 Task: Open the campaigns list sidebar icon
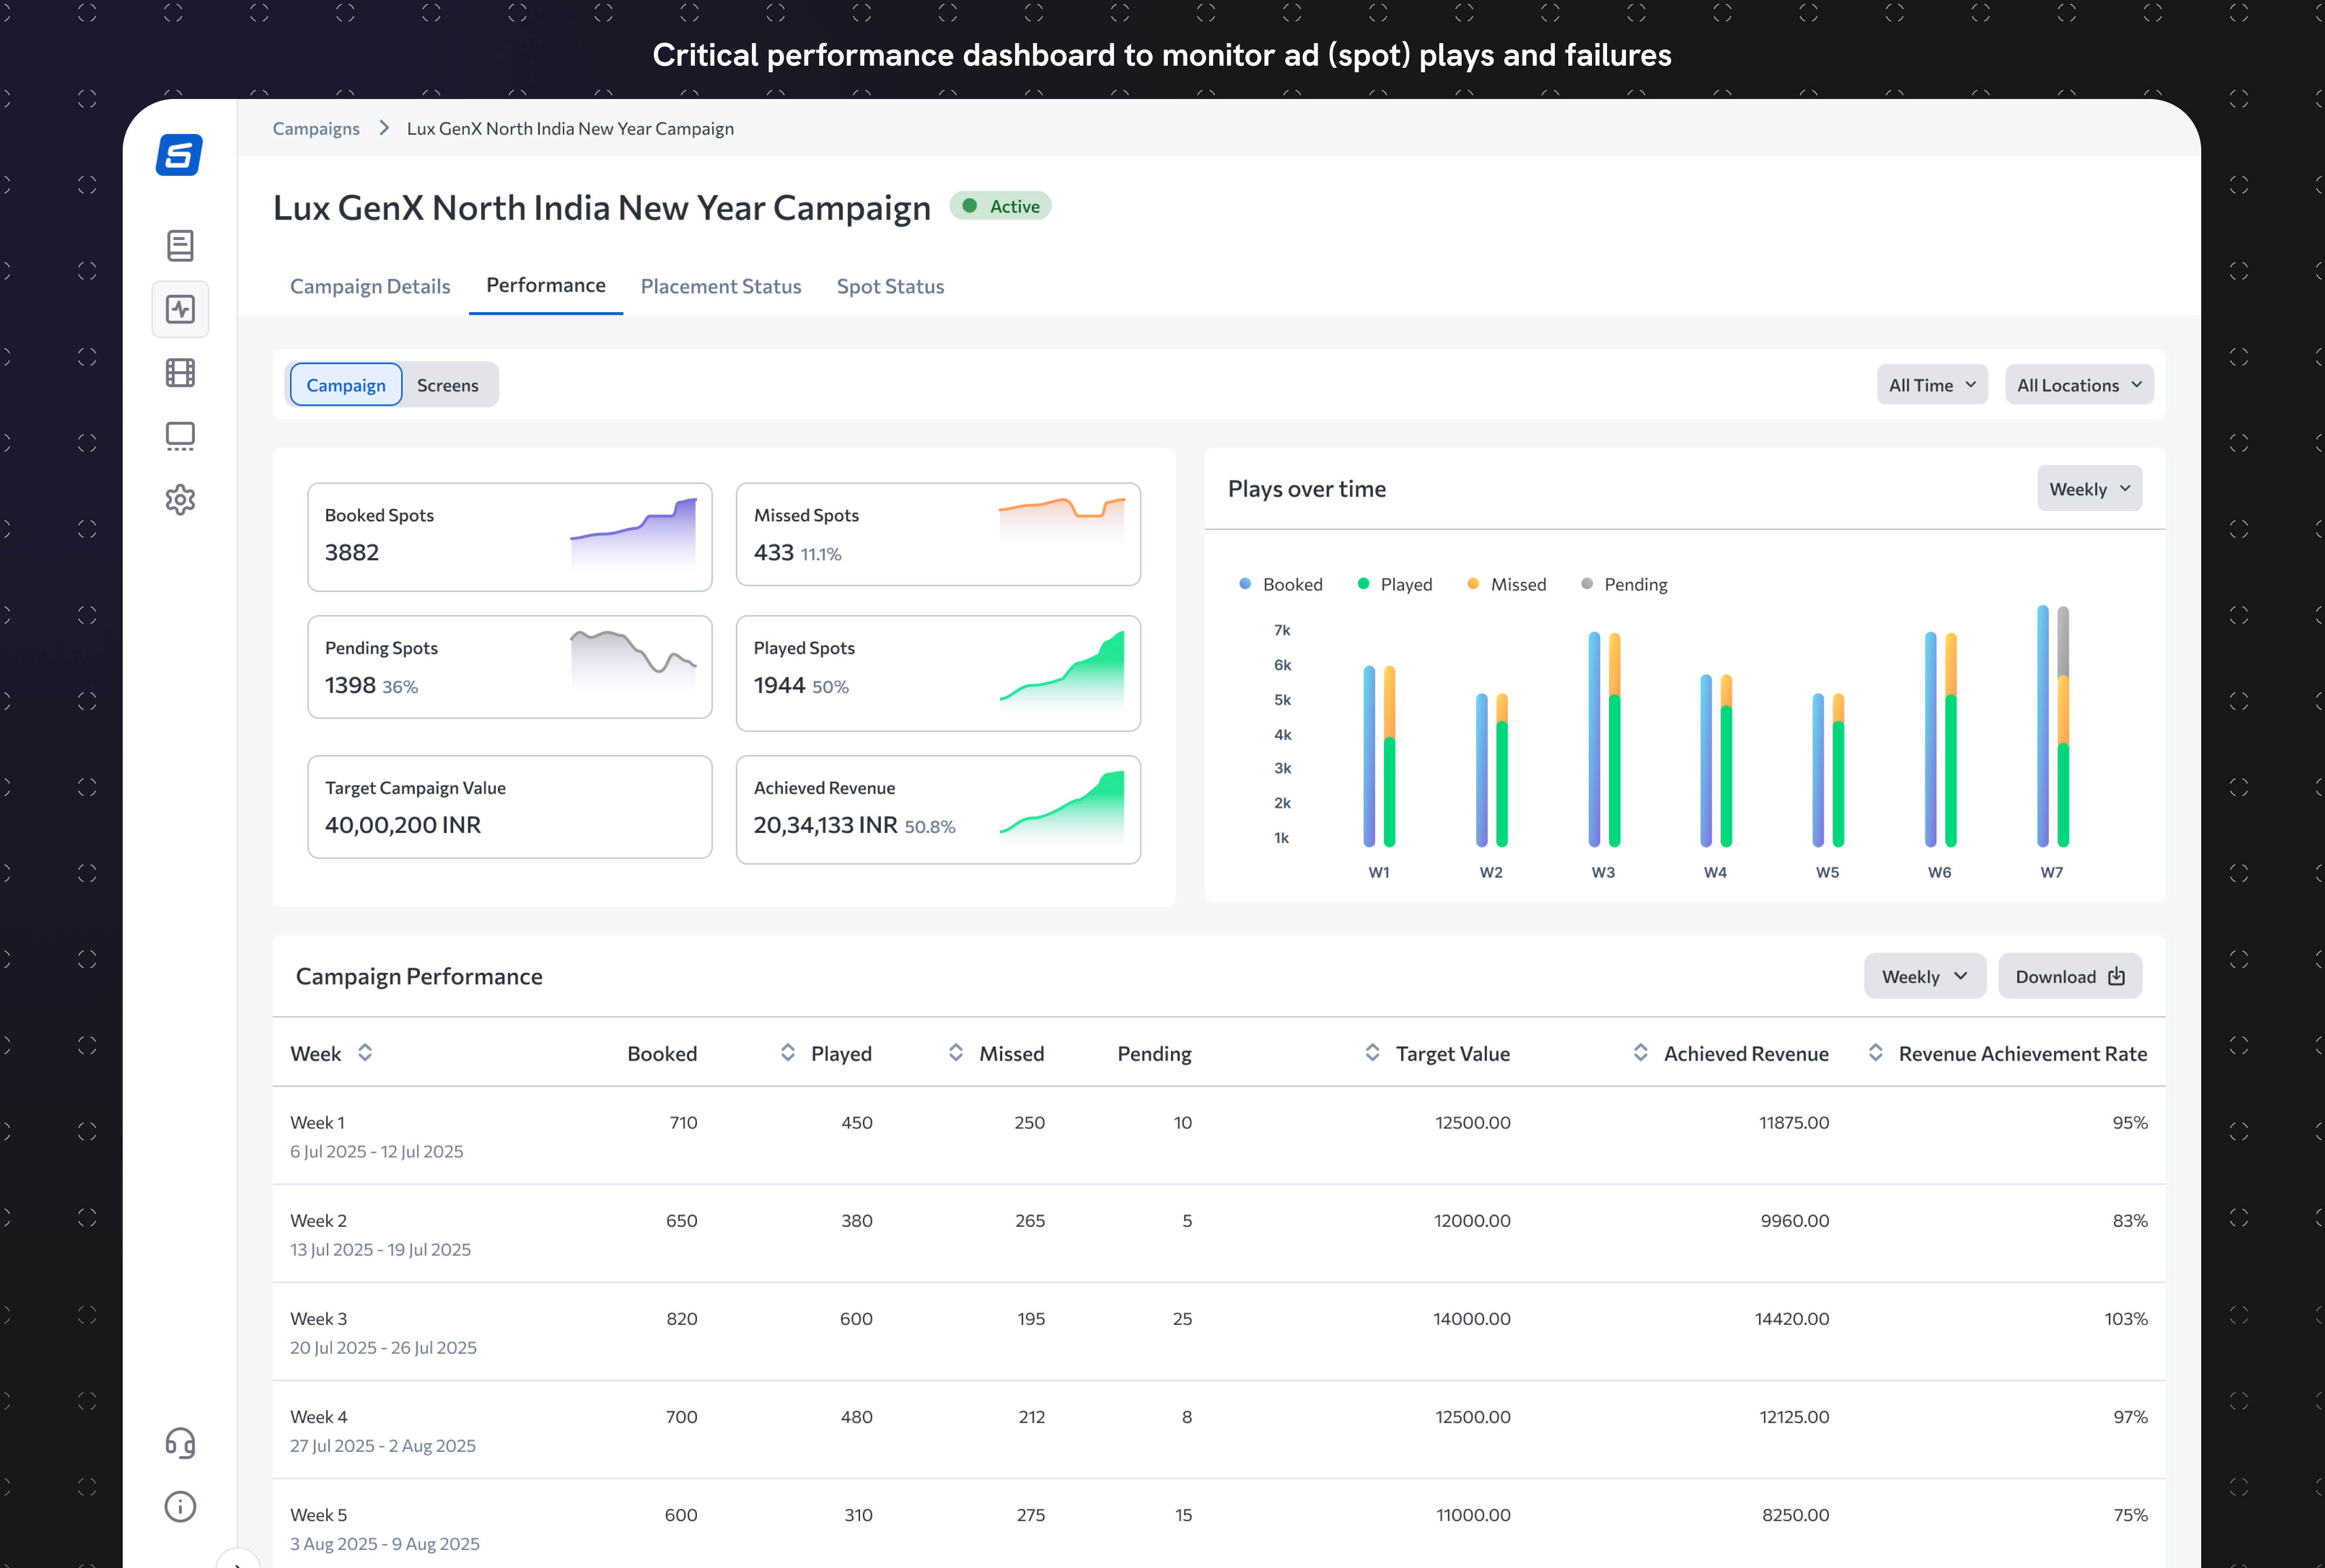[180, 245]
